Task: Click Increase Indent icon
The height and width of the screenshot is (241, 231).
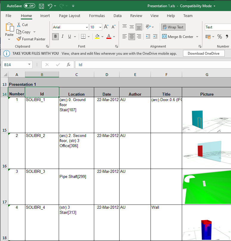Action: tap(155, 36)
